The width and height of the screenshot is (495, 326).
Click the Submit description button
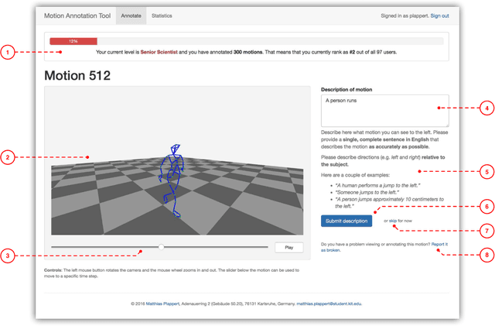pos(346,221)
